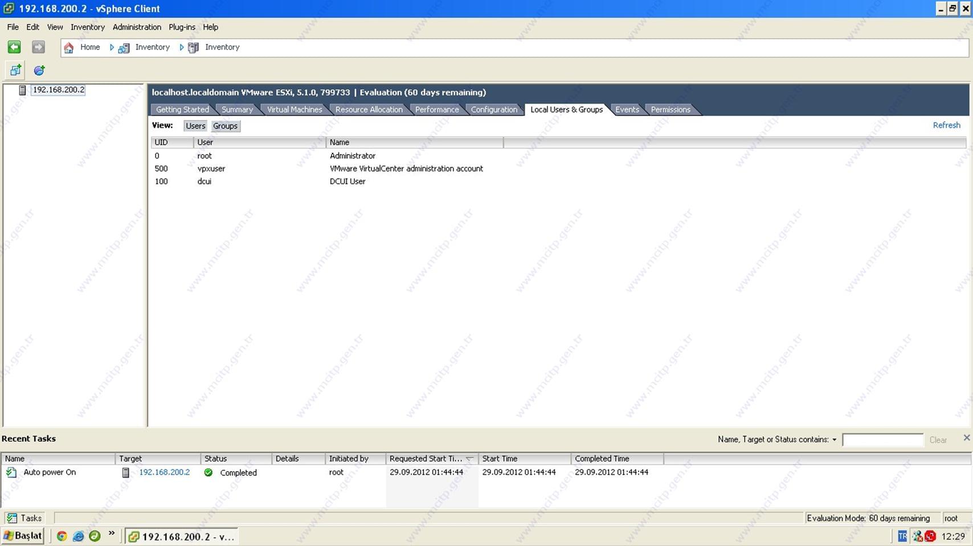Select the dcui user row

[558, 181]
